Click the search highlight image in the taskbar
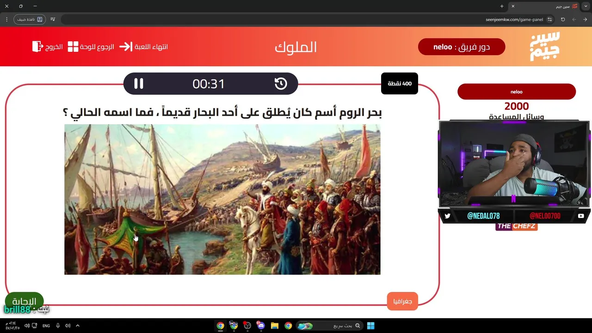 305,326
